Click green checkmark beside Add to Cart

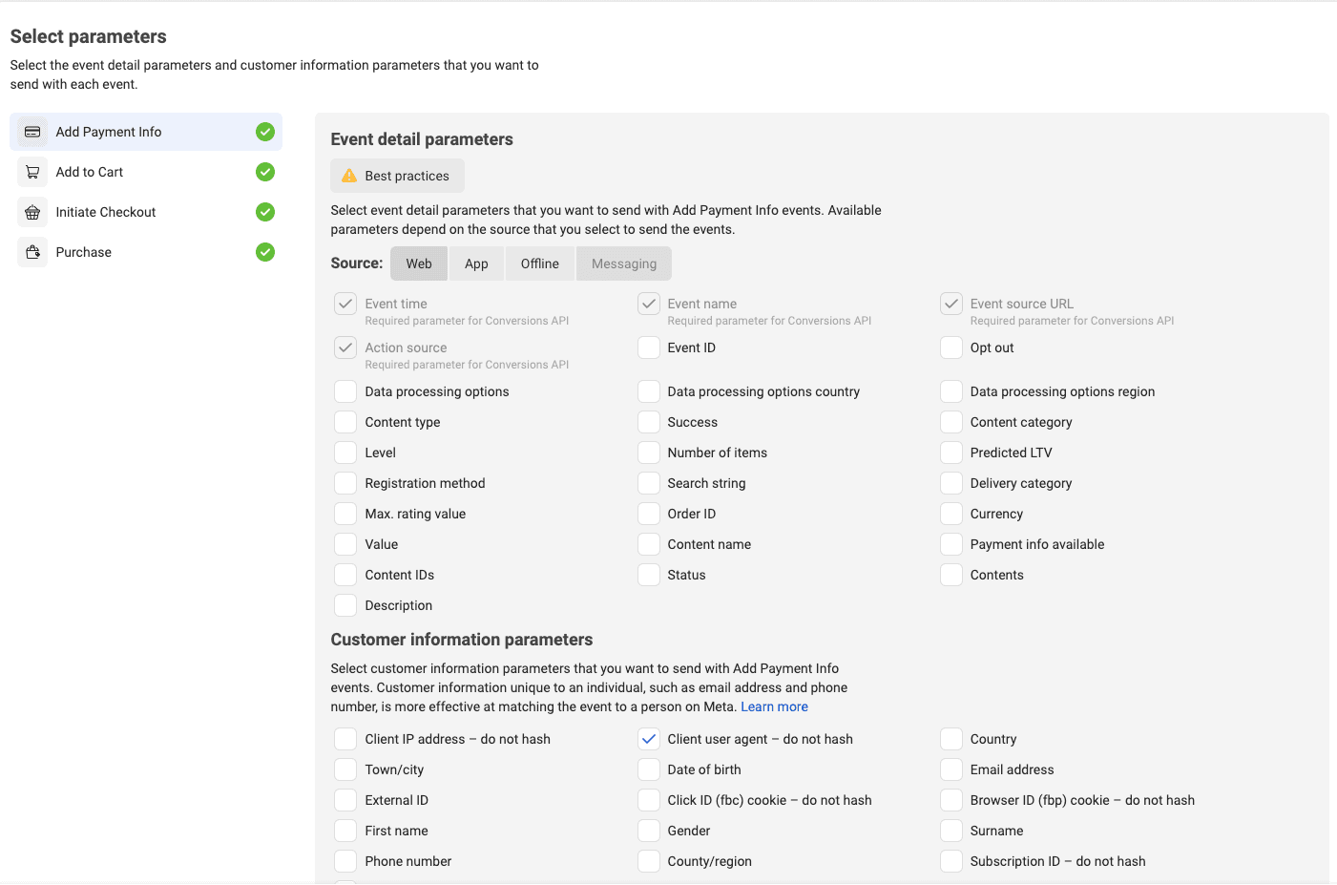265,172
